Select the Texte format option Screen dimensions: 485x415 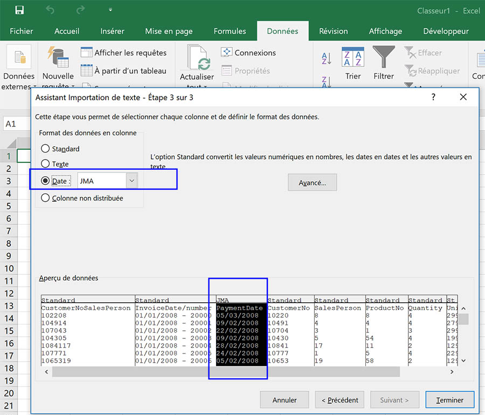[x=45, y=164]
